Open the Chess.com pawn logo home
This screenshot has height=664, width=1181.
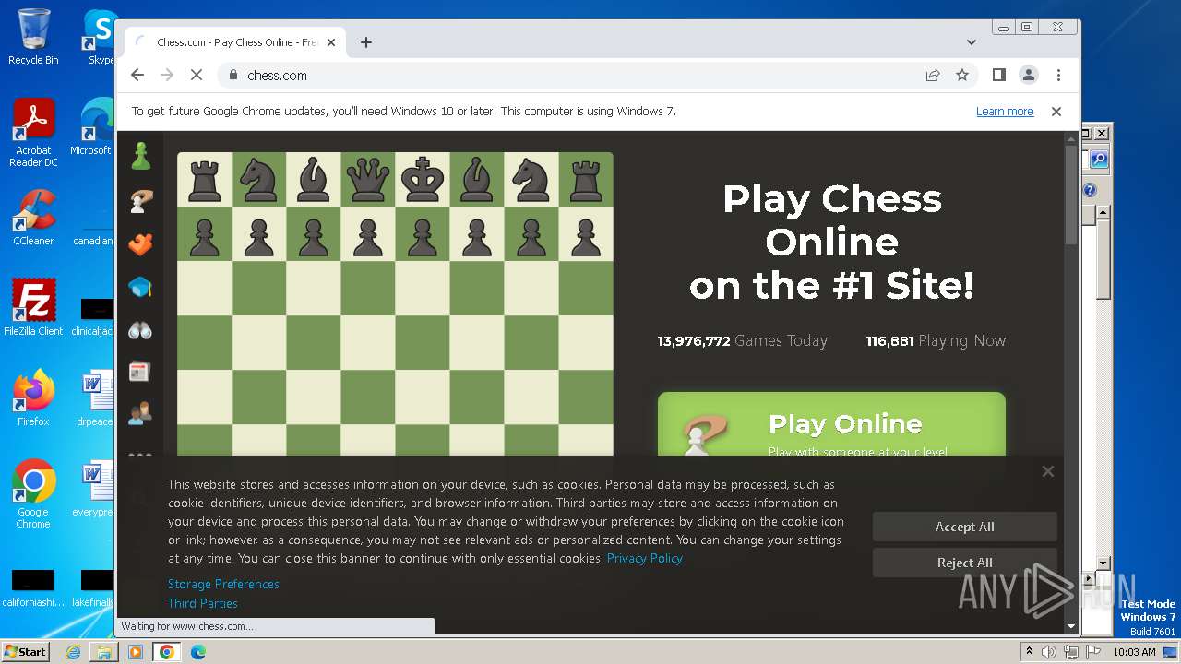(140, 156)
